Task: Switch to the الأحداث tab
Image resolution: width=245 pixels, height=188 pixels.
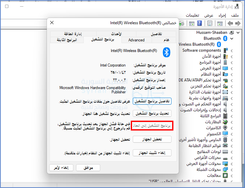Action: click(x=116, y=34)
